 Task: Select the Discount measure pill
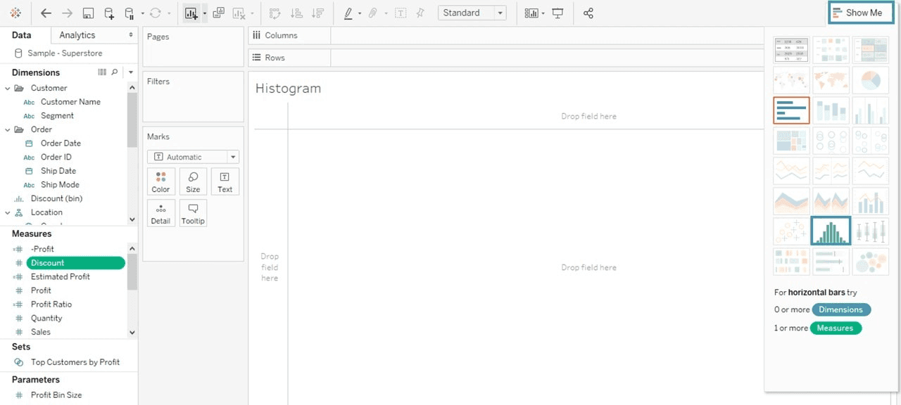75,263
